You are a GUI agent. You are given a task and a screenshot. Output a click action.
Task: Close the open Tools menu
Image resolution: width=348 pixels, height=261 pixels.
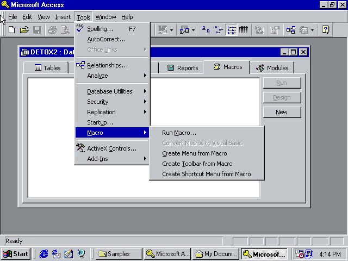83,17
